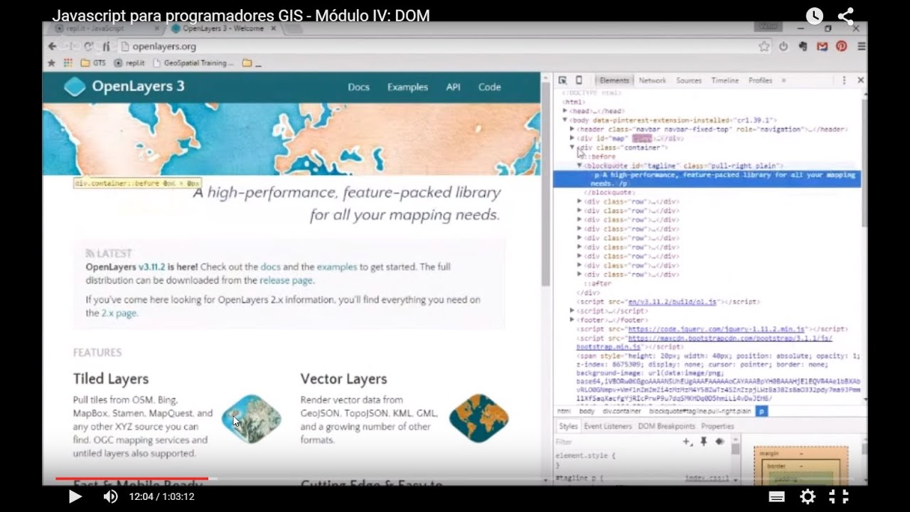Open the Share icon at top
910x512 pixels.
tap(846, 16)
